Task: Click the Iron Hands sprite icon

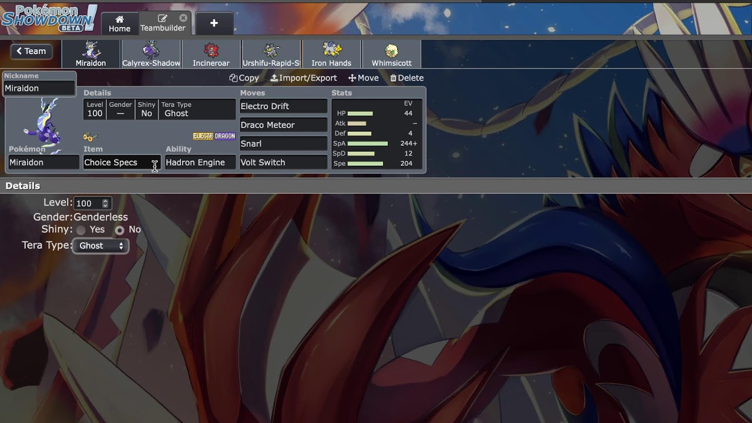Action: point(331,50)
